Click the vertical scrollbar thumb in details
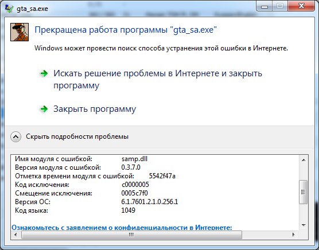319x250 pixels. tap(303, 192)
